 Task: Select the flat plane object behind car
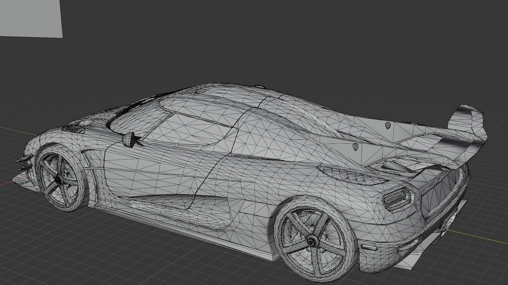point(31,18)
